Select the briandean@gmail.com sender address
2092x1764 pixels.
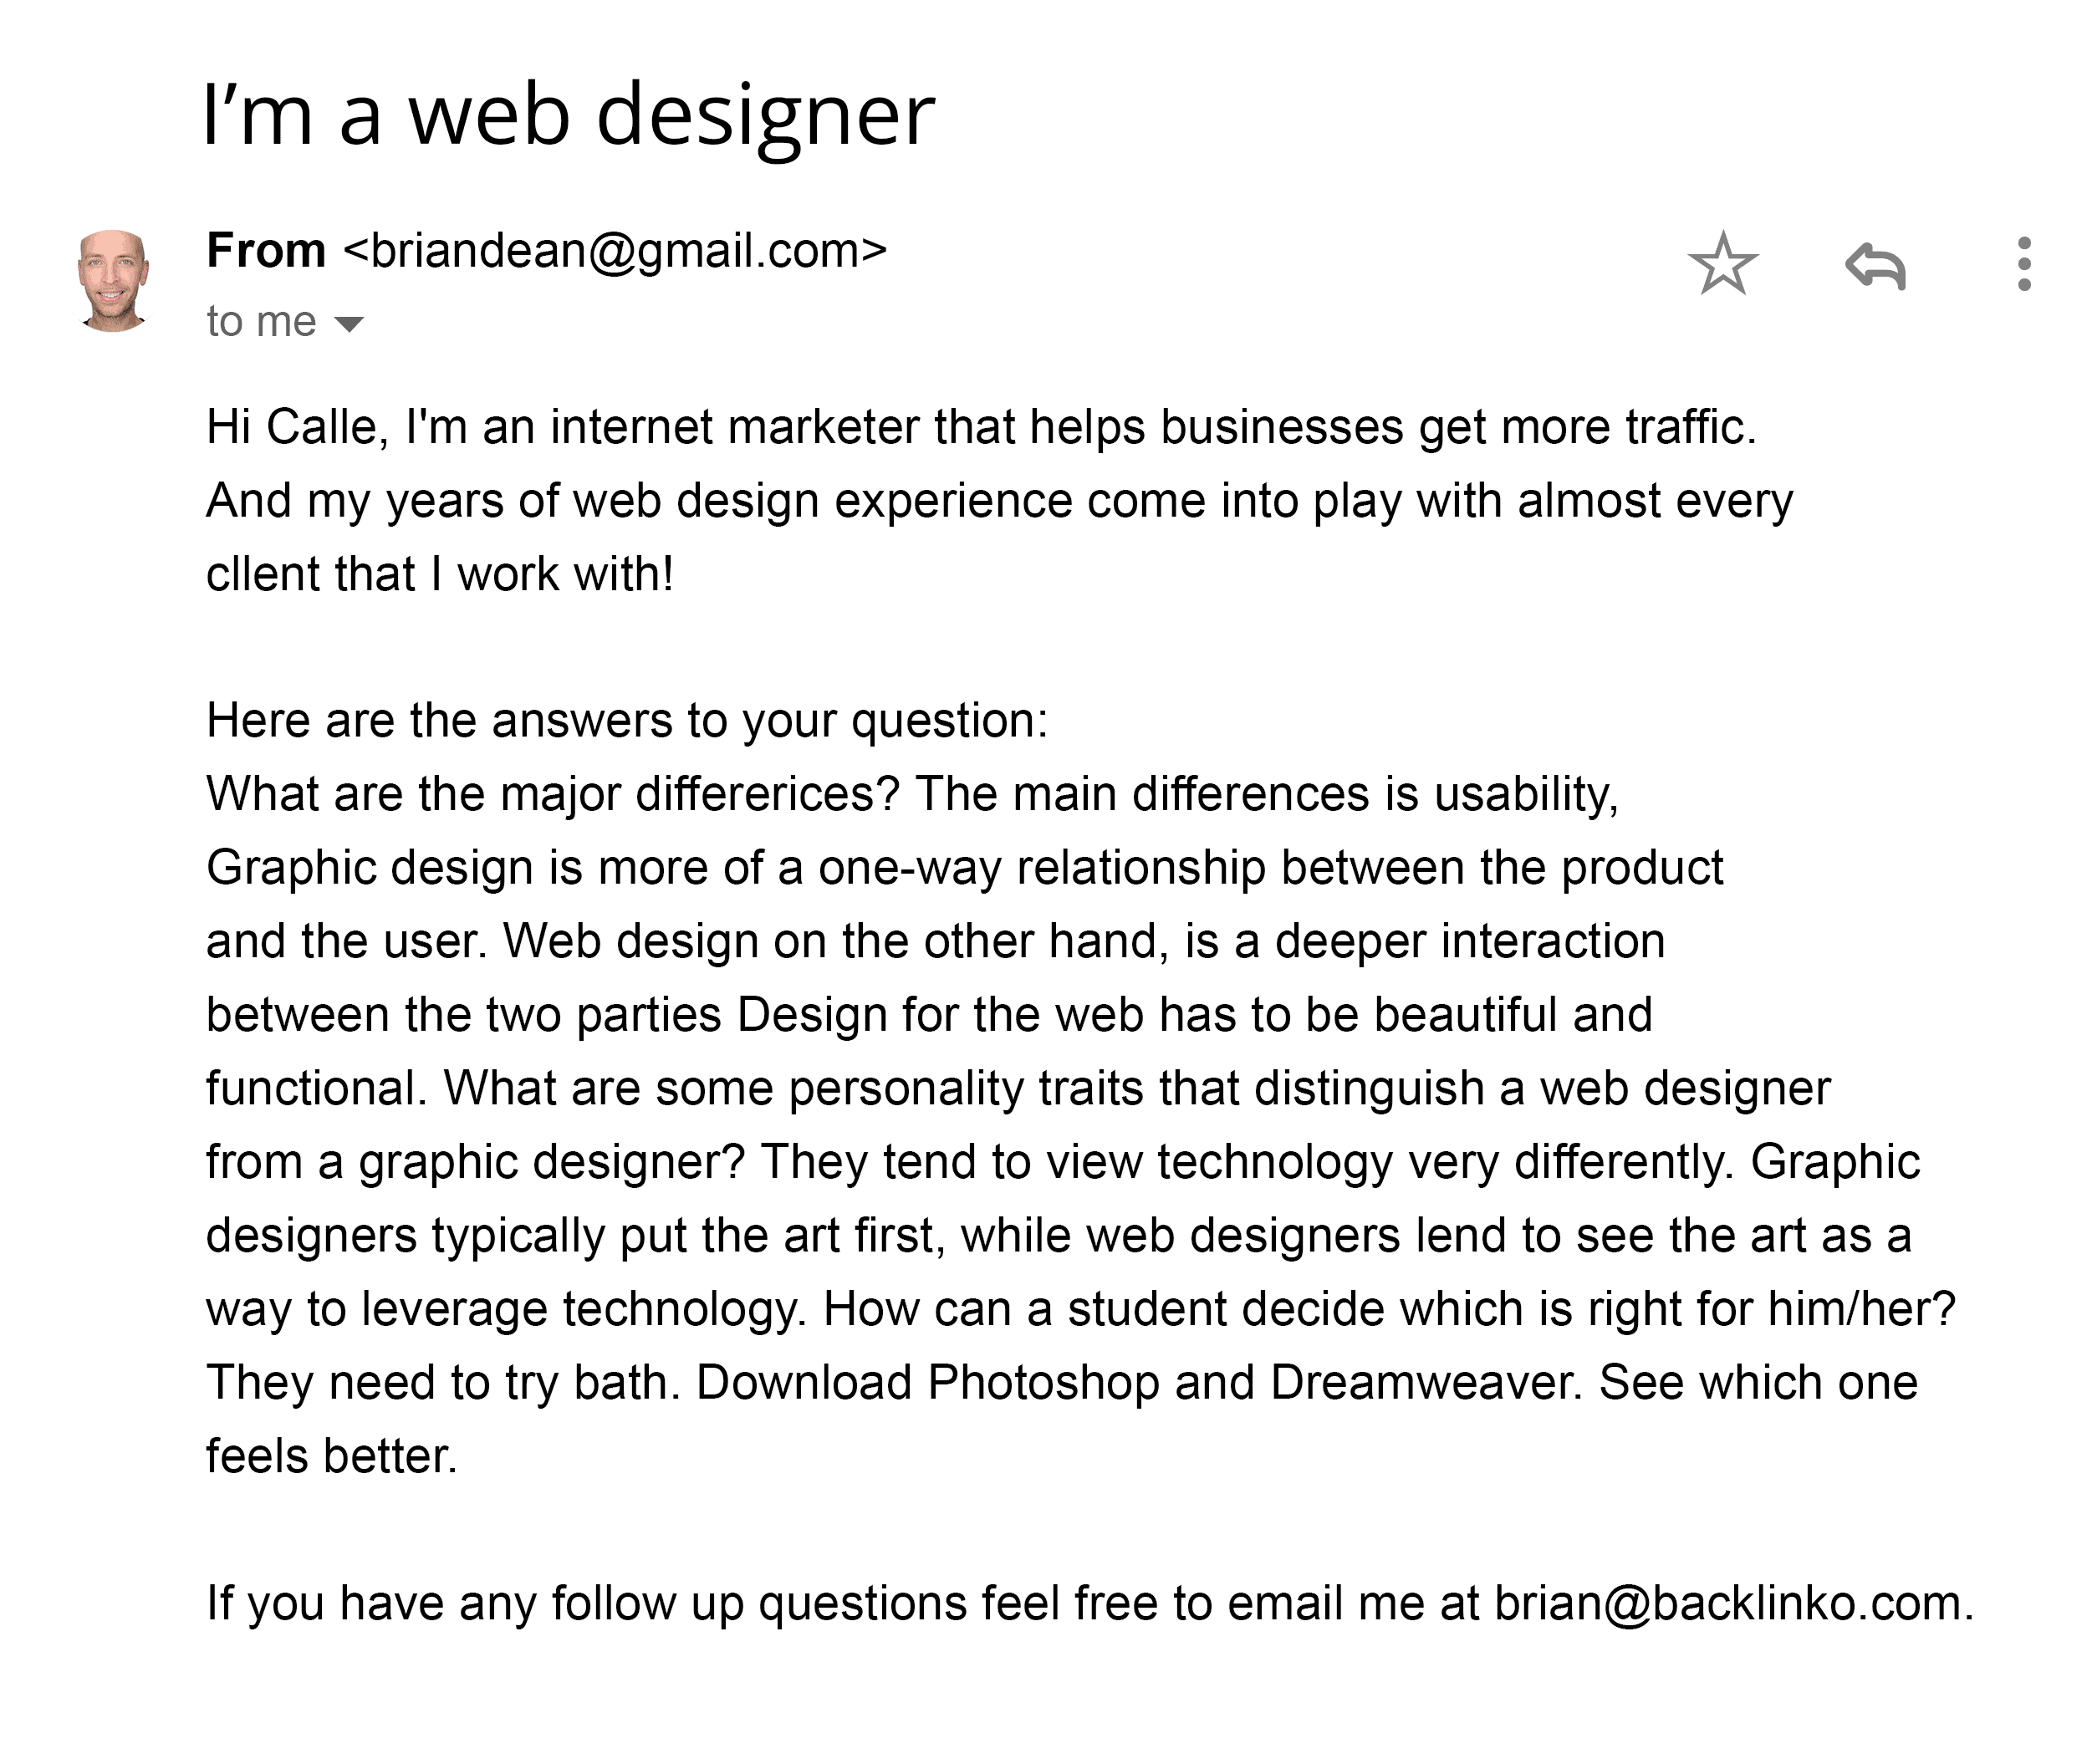pyautogui.click(x=615, y=251)
